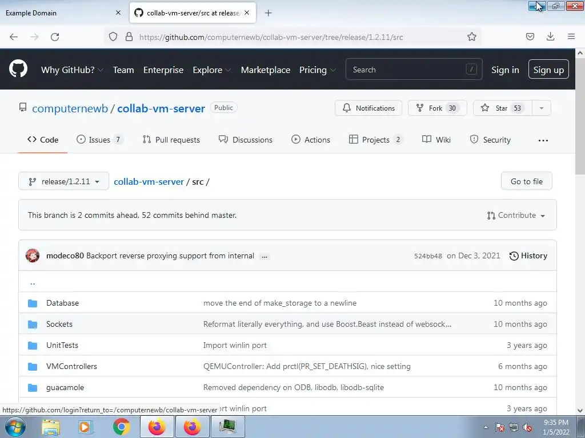585x438 pixels.
Task: Focus the GitHub search field
Action: [414, 69]
